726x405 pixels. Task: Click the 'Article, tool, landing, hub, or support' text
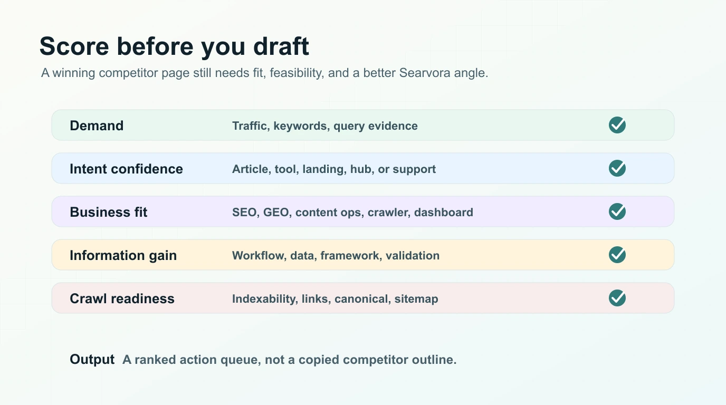pos(334,169)
